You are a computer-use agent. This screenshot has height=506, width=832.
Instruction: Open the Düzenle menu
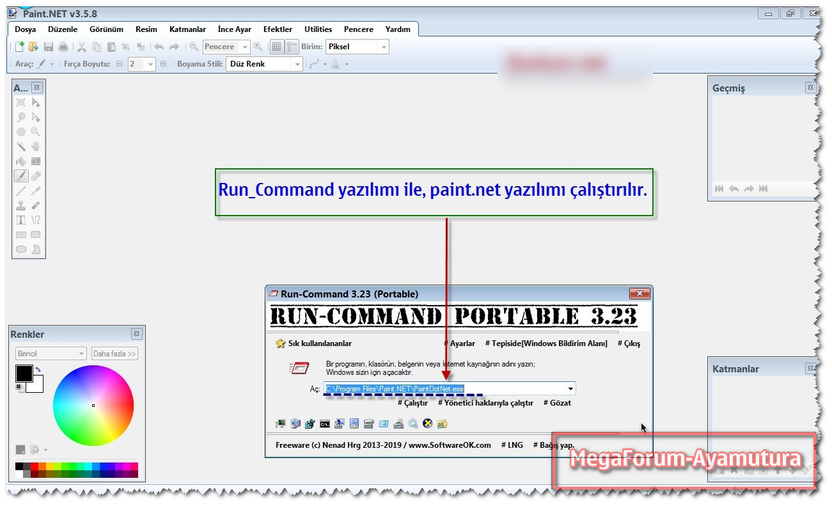point(63,29)
